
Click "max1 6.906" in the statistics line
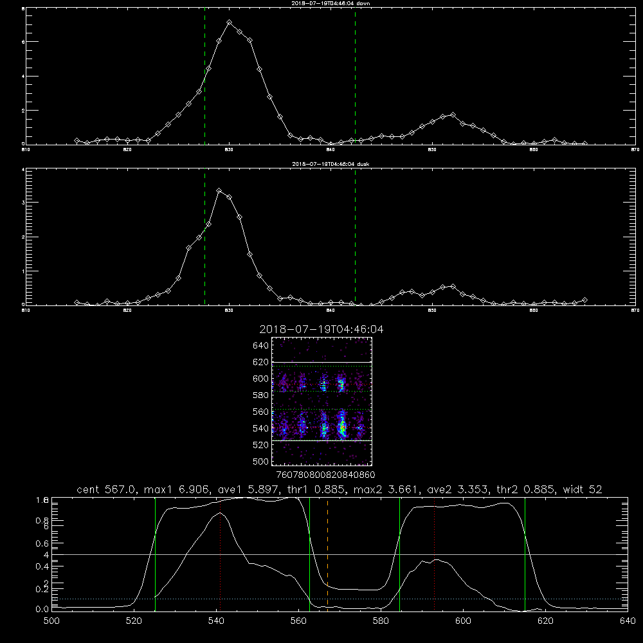pyautogui.click(x=177, y=489)
